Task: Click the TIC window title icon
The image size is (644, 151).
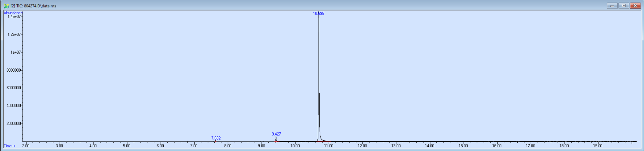Action: pos(6,6)
